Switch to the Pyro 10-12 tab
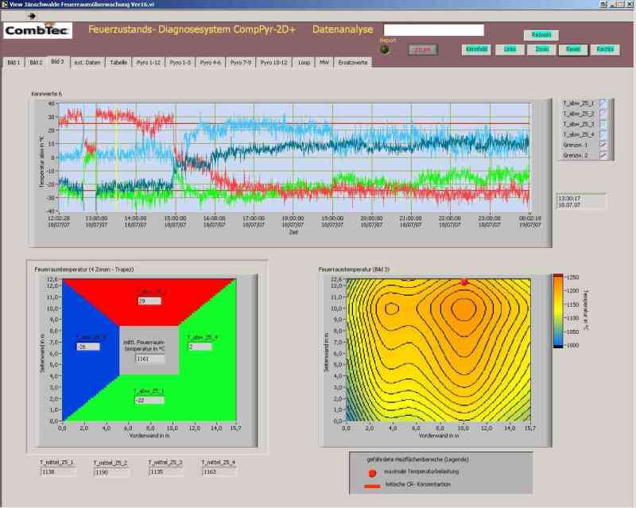 273,63
